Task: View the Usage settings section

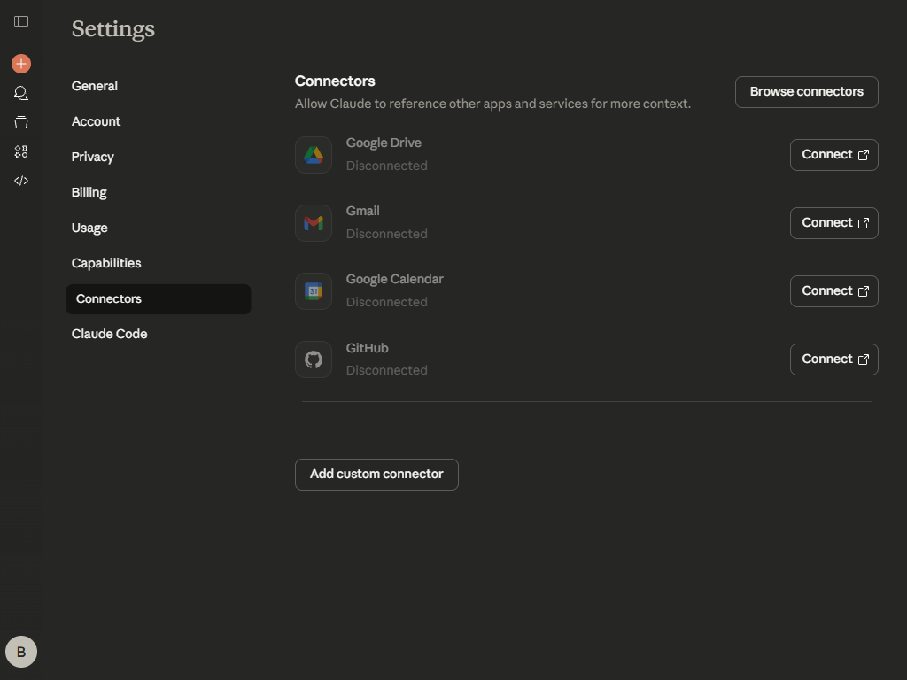Action: pos(89,228)
